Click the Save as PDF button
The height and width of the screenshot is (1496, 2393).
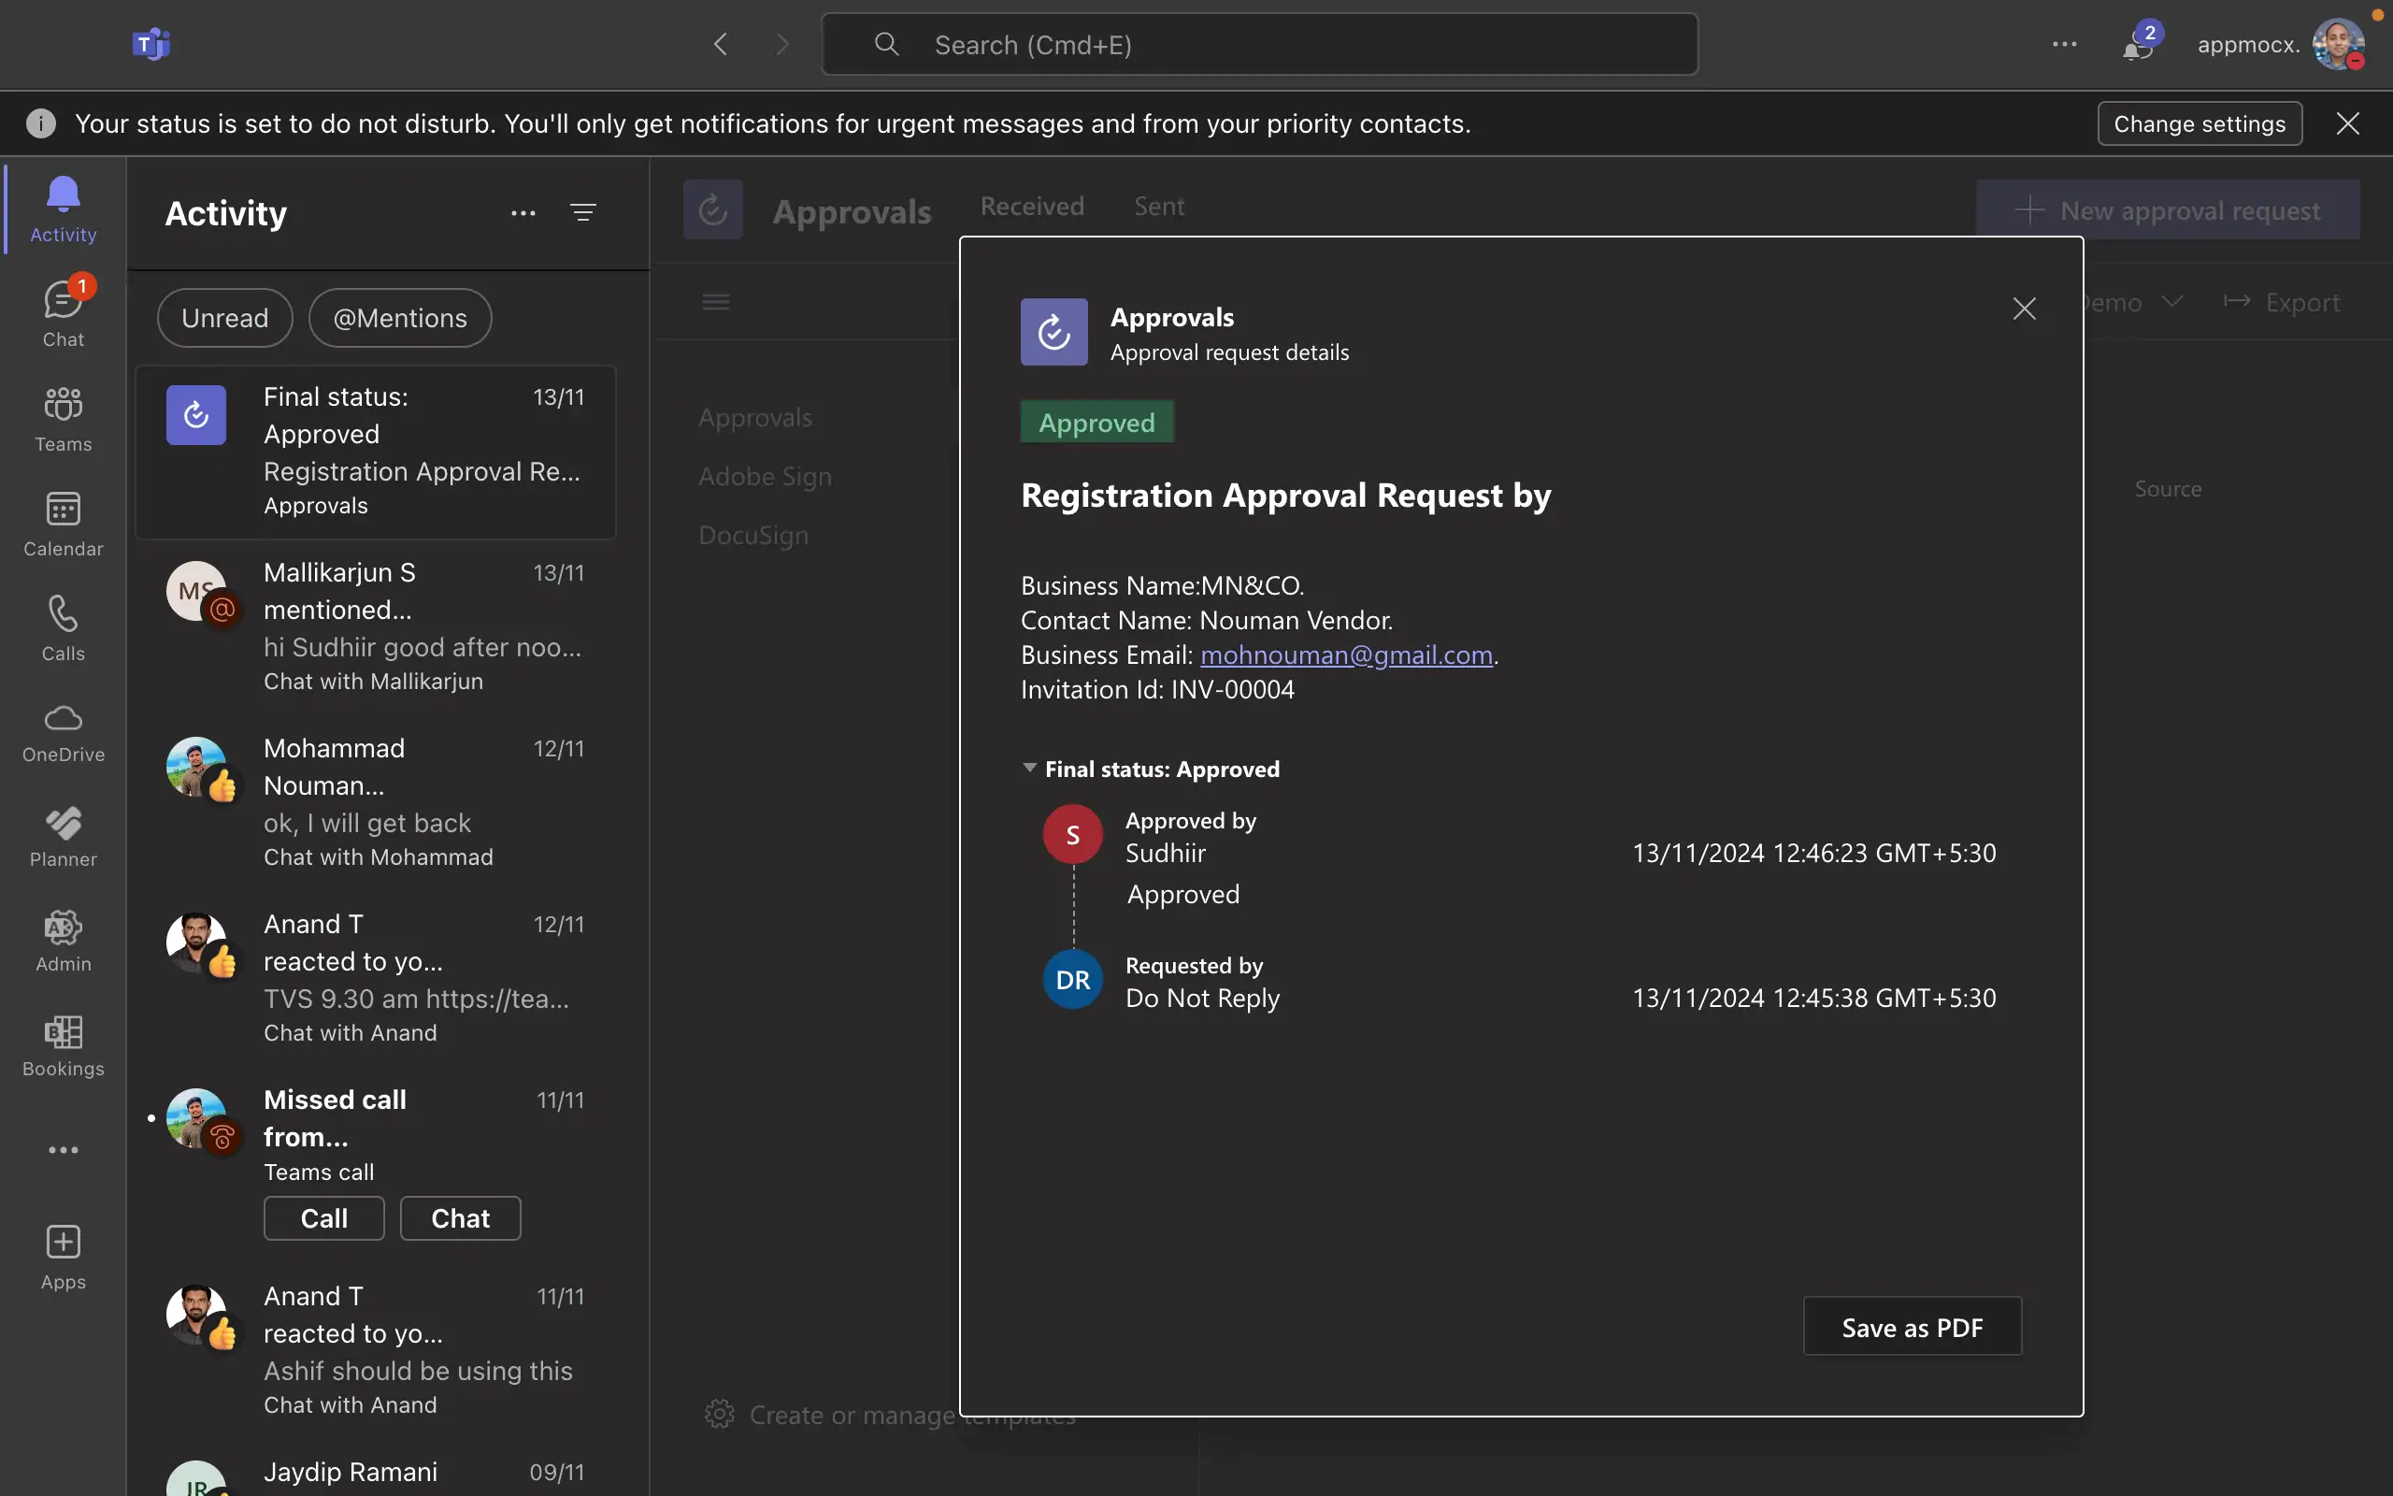(x=1912, y=1327)
